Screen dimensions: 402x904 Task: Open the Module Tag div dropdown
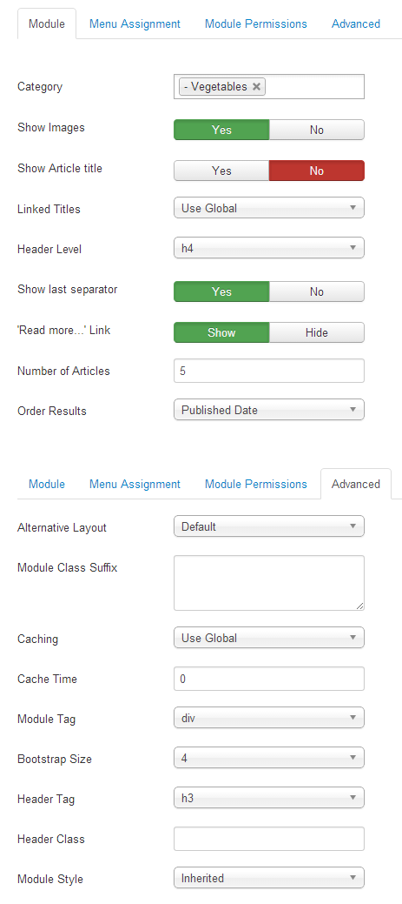tap(269, 719)
